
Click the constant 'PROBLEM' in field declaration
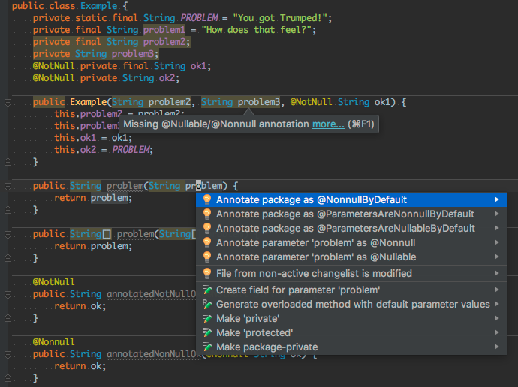(199, 18)
